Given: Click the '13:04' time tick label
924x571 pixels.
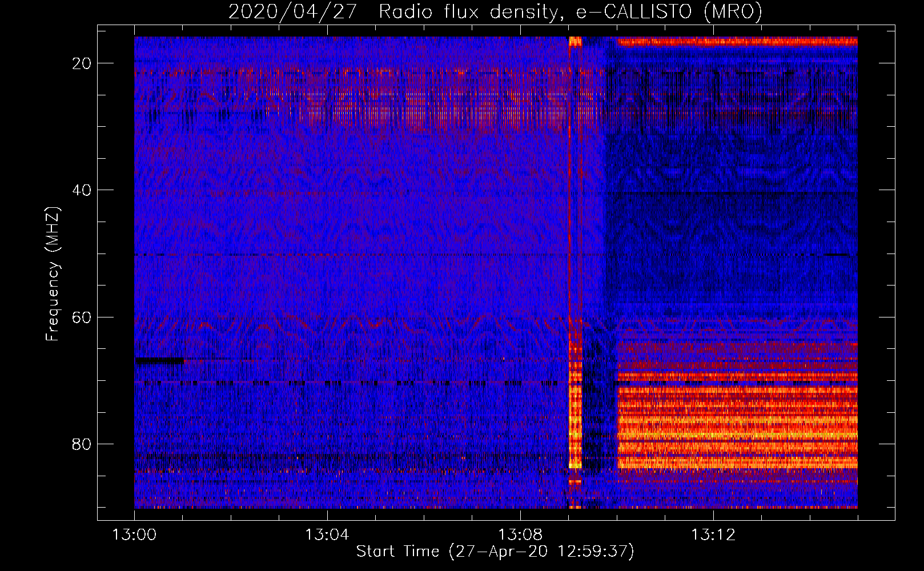Looking at the screenshot, I should pyautogui.click(x=327, y=535).
